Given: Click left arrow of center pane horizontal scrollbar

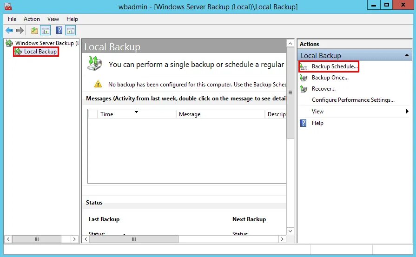Looking at the screenshot, I should [86, 239].
